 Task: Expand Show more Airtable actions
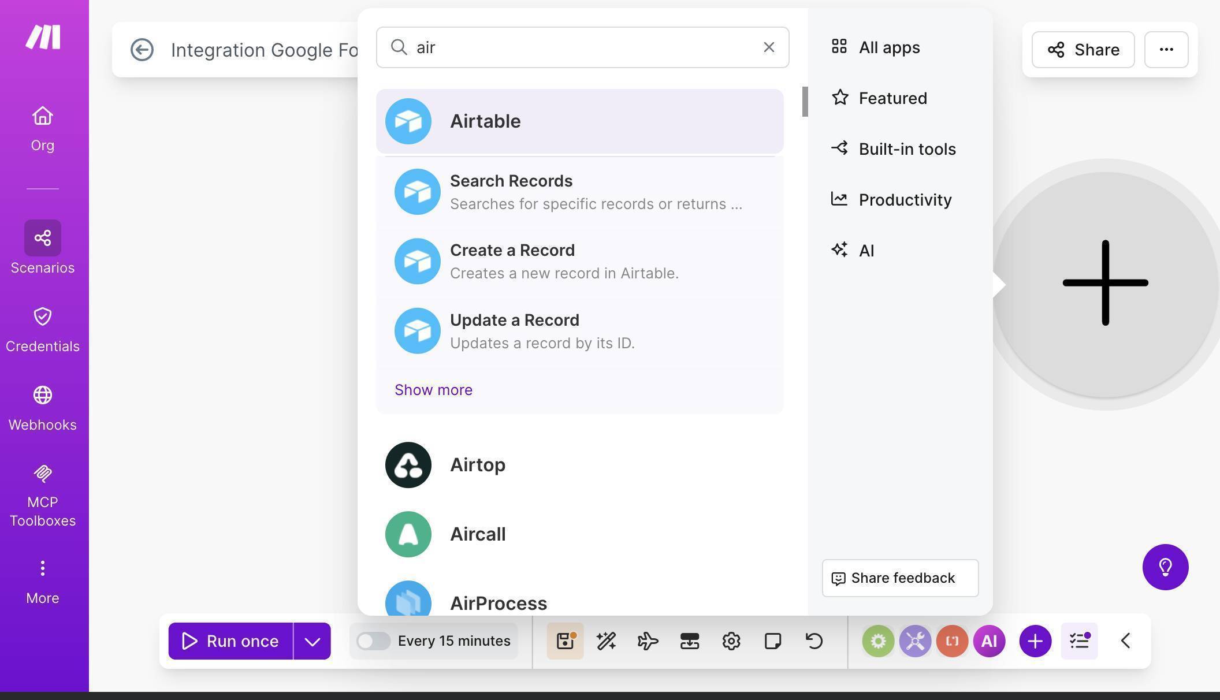point(433,389)
